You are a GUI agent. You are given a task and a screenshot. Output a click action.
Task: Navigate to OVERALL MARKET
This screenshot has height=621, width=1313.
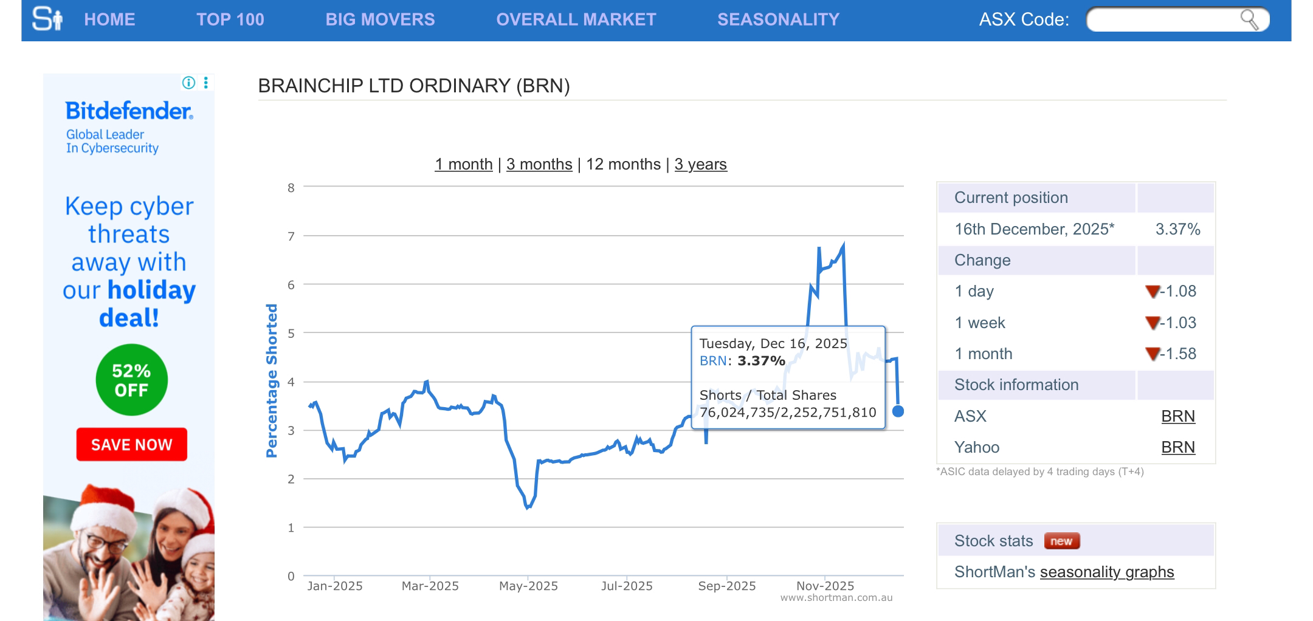point(576,19)
